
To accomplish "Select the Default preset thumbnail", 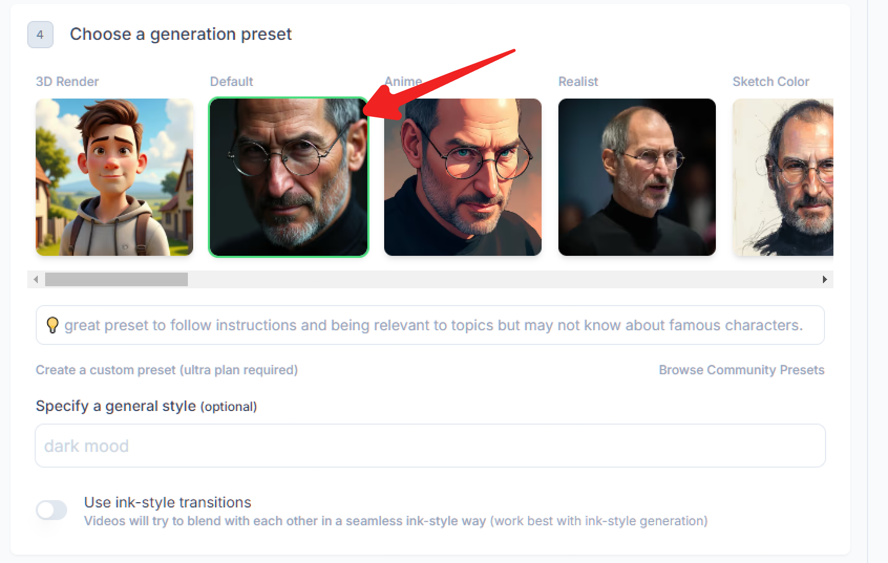I will [x=289, y=176].
